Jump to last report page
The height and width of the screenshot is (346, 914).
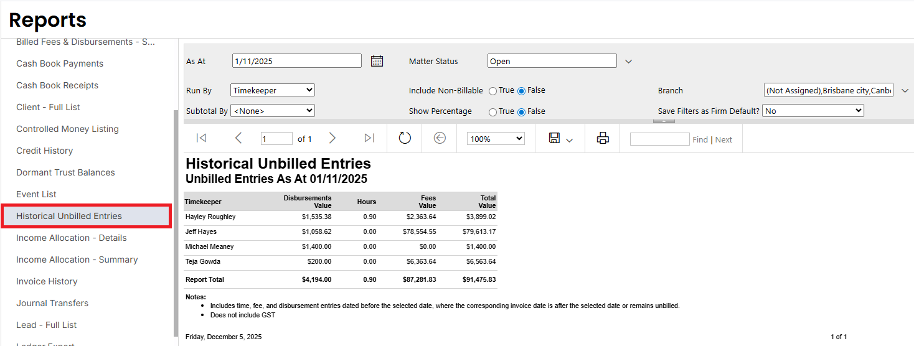click(x=369, y=138)
